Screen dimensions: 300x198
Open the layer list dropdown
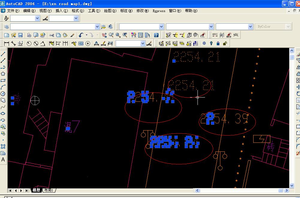97,27
